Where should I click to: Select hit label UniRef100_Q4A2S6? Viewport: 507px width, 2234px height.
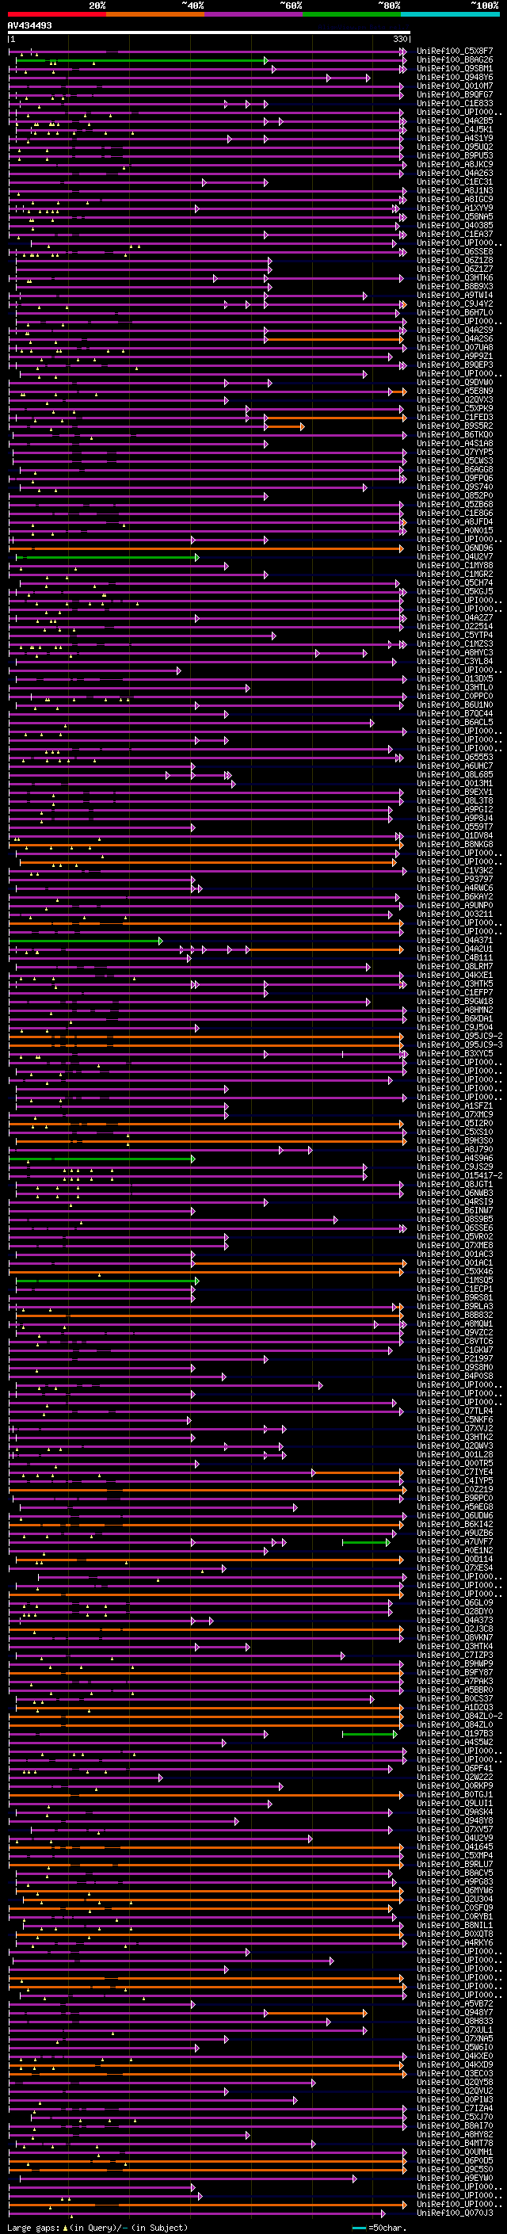455,339
